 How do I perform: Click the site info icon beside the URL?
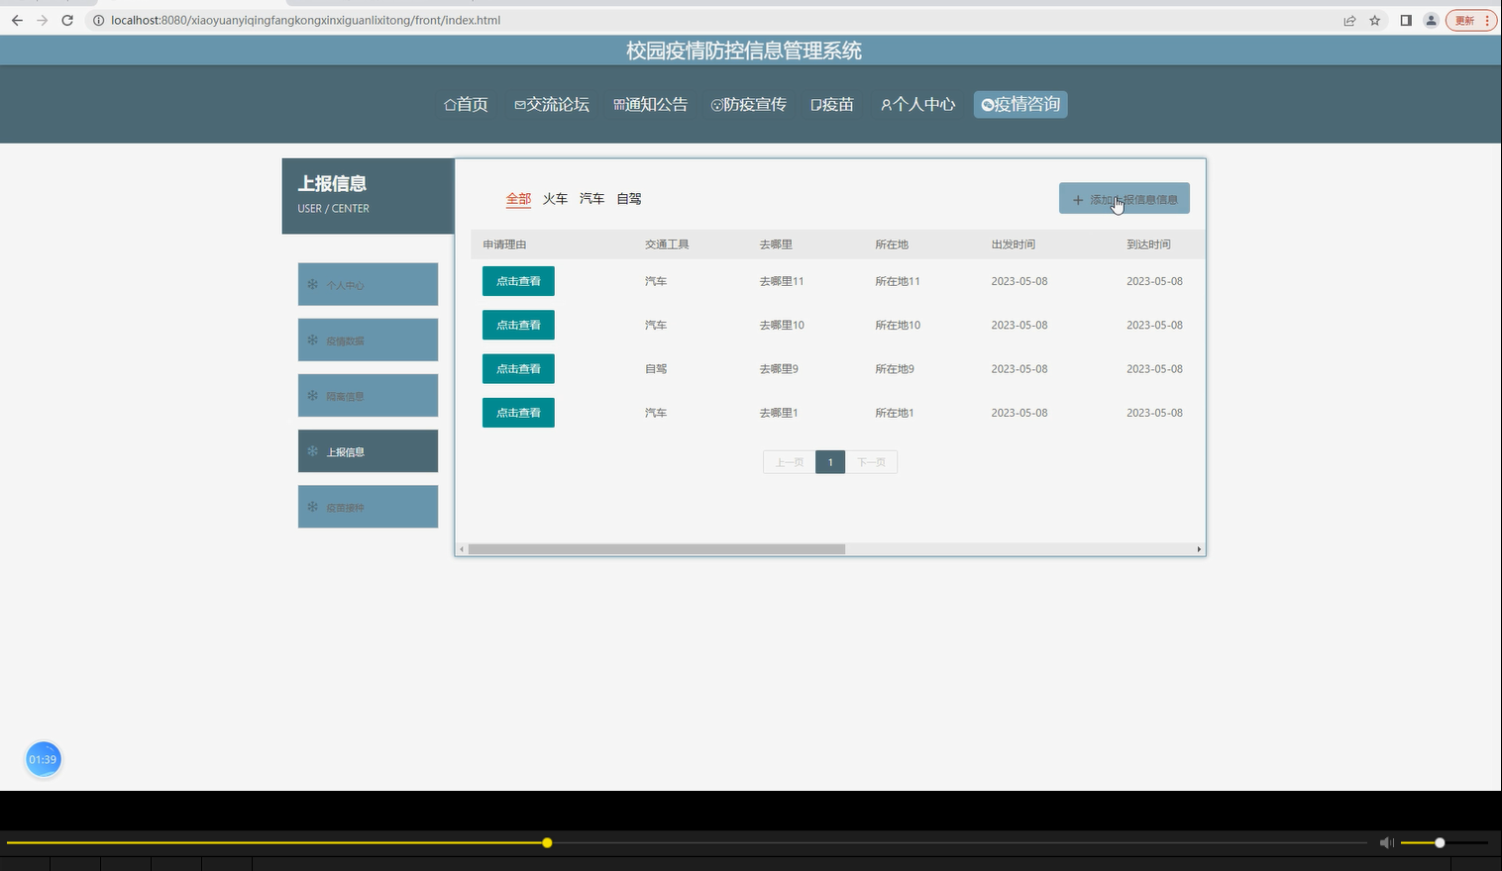click(98, 20)
